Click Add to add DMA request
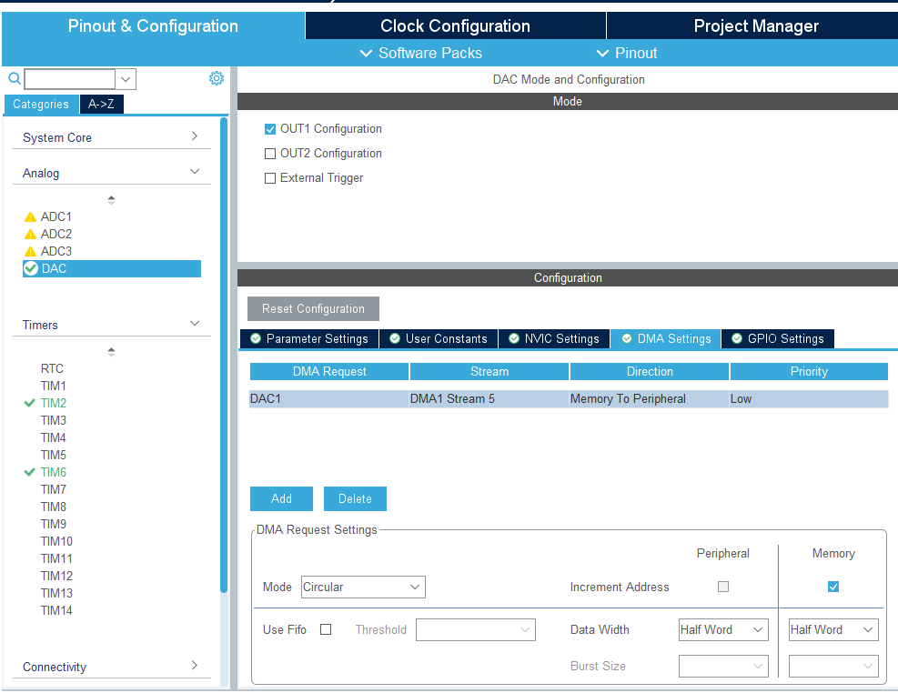The height and width of the screenshot is (693, 898). click(x=281, y=498)
